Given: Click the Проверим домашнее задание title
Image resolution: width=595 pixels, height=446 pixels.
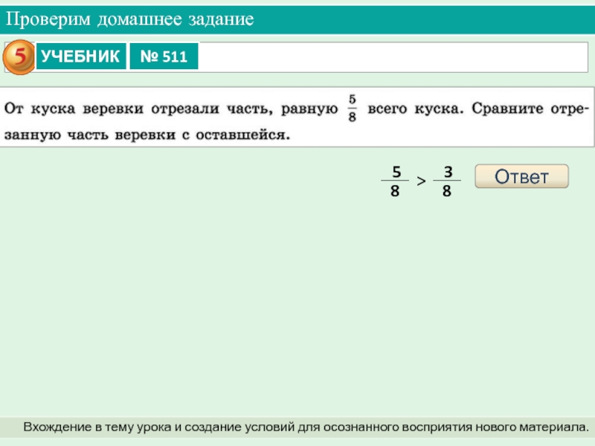Looking at the screenshot, I should coord(131,19).
